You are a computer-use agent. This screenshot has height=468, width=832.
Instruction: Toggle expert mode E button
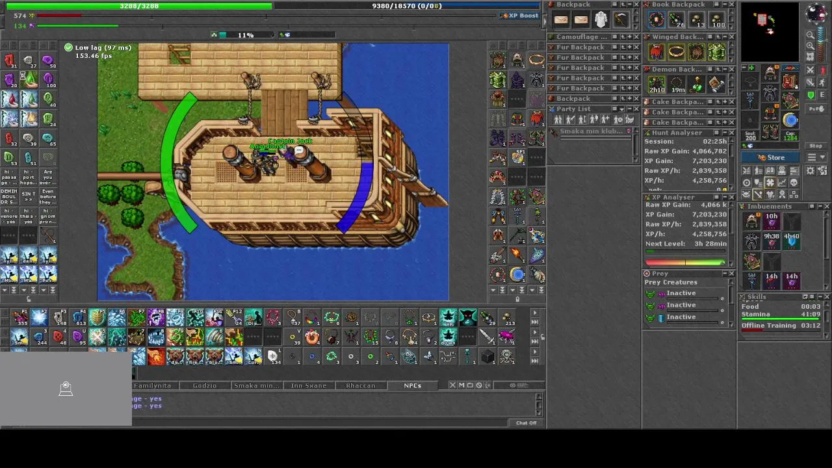(x=822, y=95)
